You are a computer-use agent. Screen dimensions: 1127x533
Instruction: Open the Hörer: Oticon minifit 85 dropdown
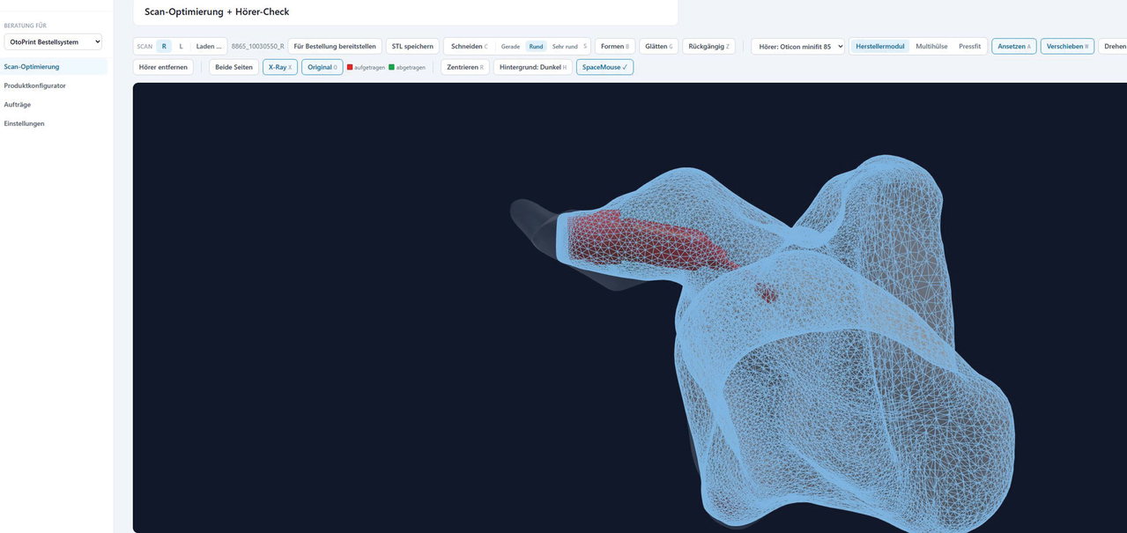pyautogui.click(x=797, y=46)
